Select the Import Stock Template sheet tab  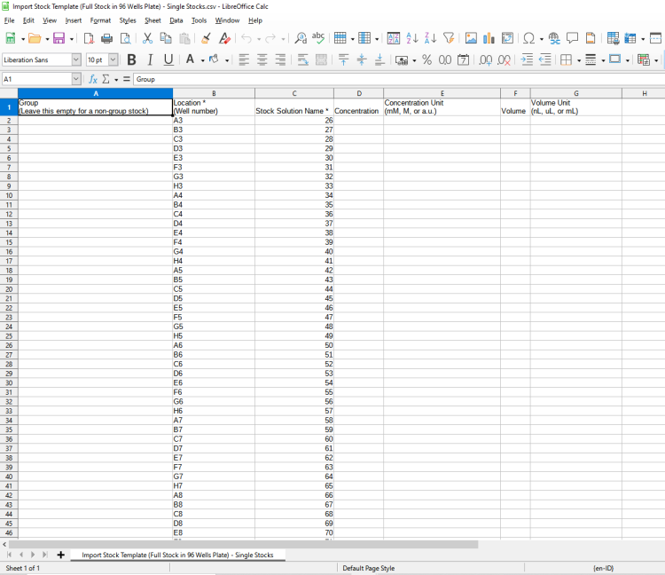click(177, 555)
